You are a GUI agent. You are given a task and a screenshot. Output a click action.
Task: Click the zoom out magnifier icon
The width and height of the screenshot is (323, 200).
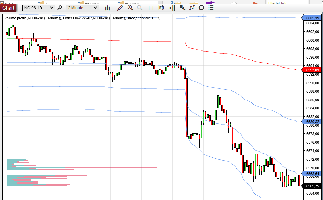point(140,8)
